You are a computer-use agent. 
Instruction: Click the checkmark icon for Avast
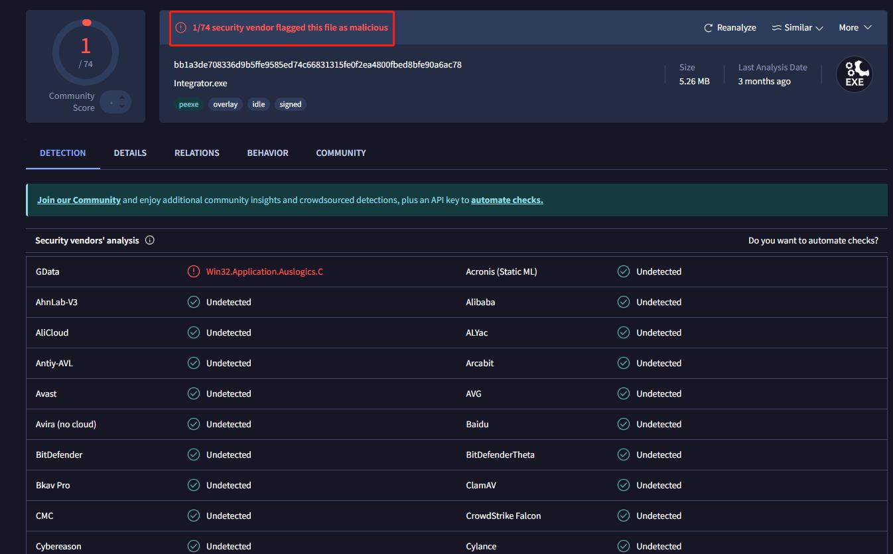(x=194, y=393)
